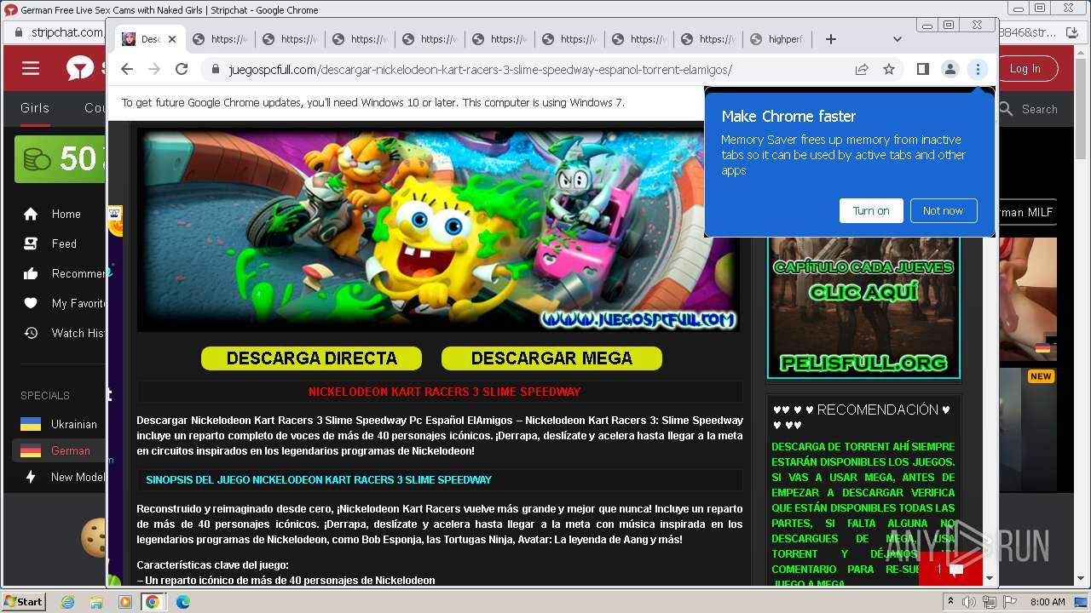Share this page via address bar icon
The image size is (1091, 613).
coord(862,69)
